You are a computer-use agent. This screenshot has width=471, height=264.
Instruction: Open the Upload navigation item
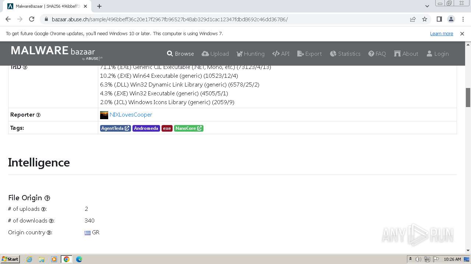coord(215,54)
